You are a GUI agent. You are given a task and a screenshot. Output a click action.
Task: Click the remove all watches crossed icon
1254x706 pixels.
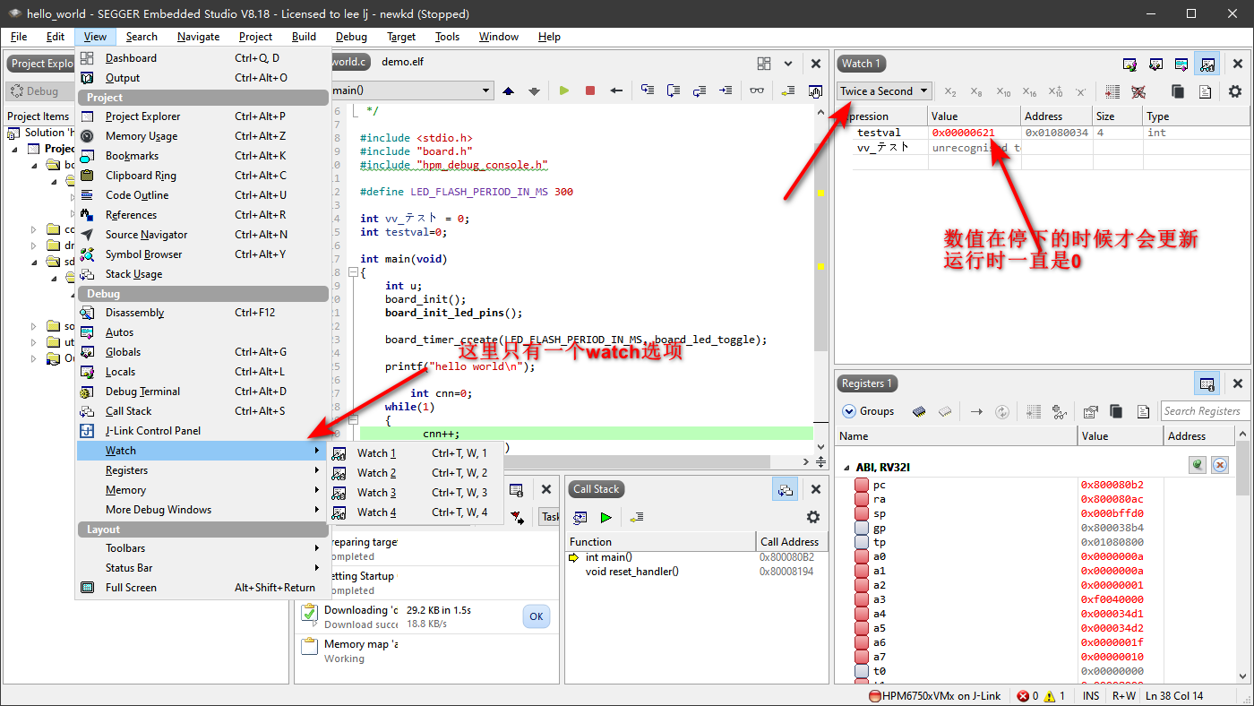click(x=1138, y=91)
